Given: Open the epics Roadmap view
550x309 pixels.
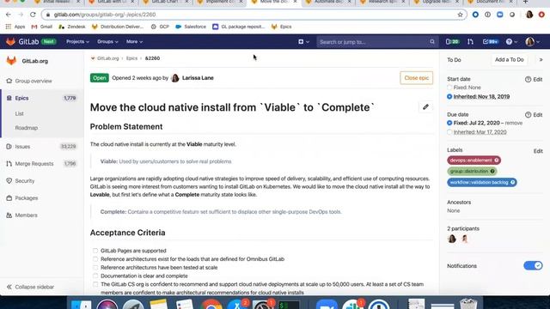Looking at the screenshot, I should (x=27, y=128).
